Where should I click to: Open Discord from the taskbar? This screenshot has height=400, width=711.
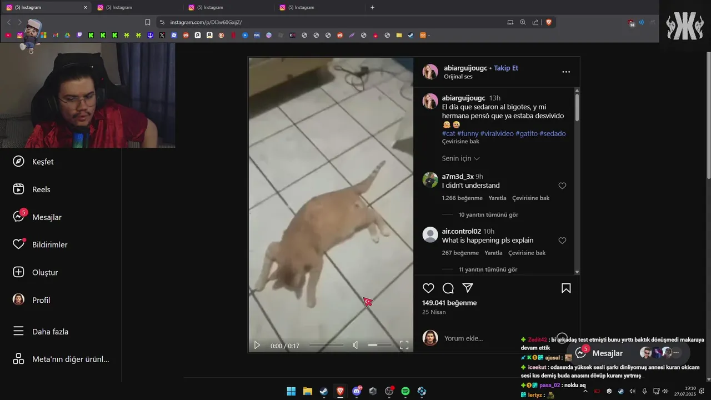pyautogui.click(x=357, y=391)
